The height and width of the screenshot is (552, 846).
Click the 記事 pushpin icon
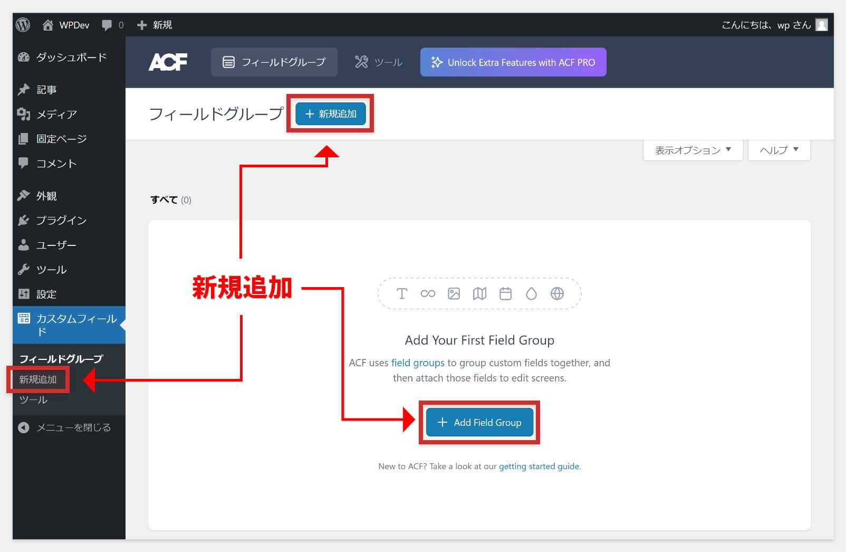[24, 89]
